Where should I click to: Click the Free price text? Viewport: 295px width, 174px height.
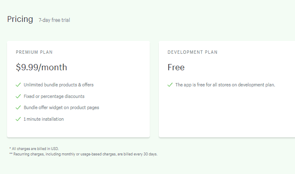pyautogui.click(x=176, y=67)
